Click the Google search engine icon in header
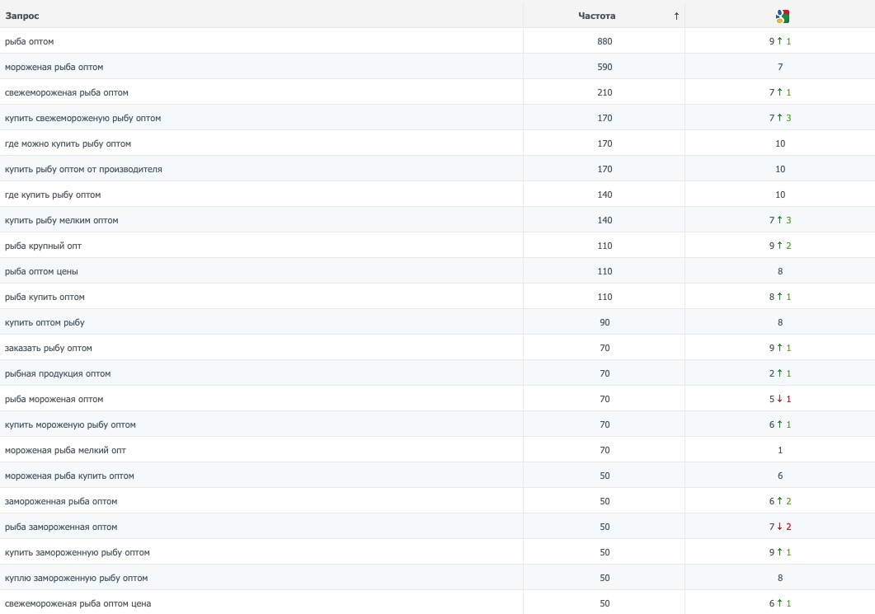The width and height of the screenshot is (875, 614). pos(783,16)
